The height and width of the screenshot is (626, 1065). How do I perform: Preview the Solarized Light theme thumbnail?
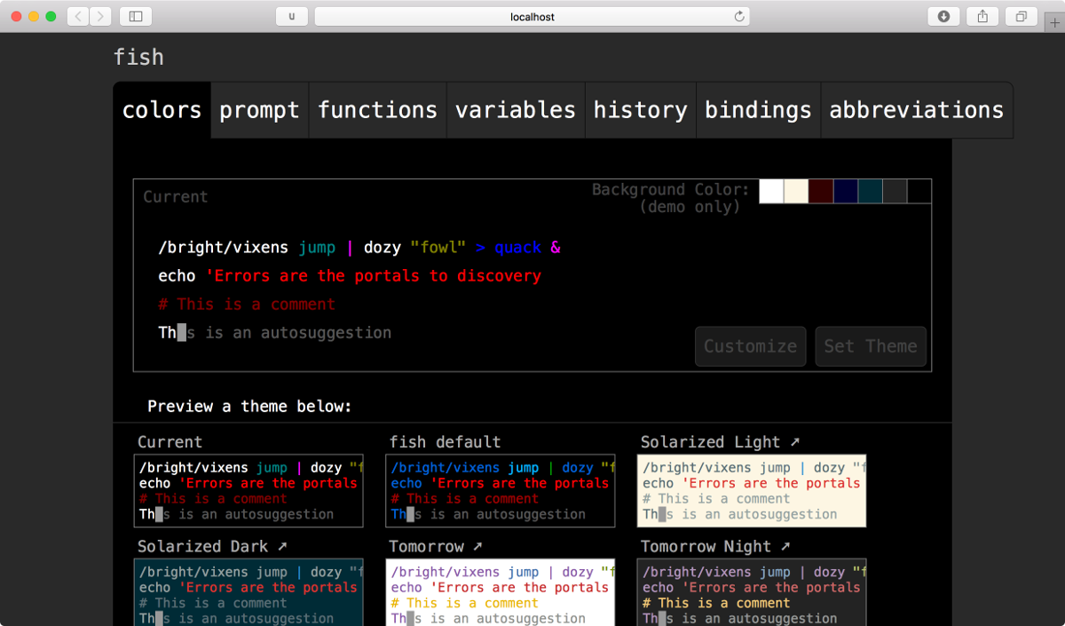(x=752, y=490)
